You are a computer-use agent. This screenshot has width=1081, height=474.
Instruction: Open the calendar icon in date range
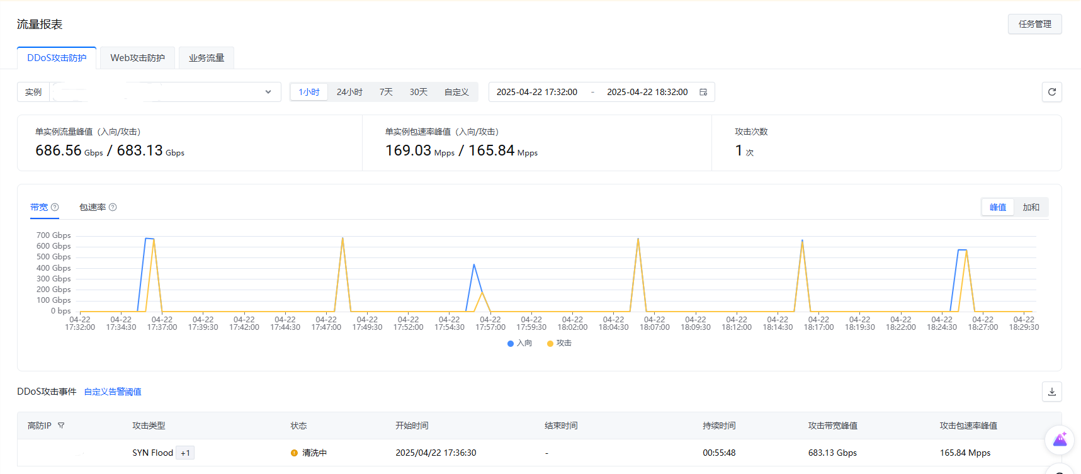tap(703, 92)
